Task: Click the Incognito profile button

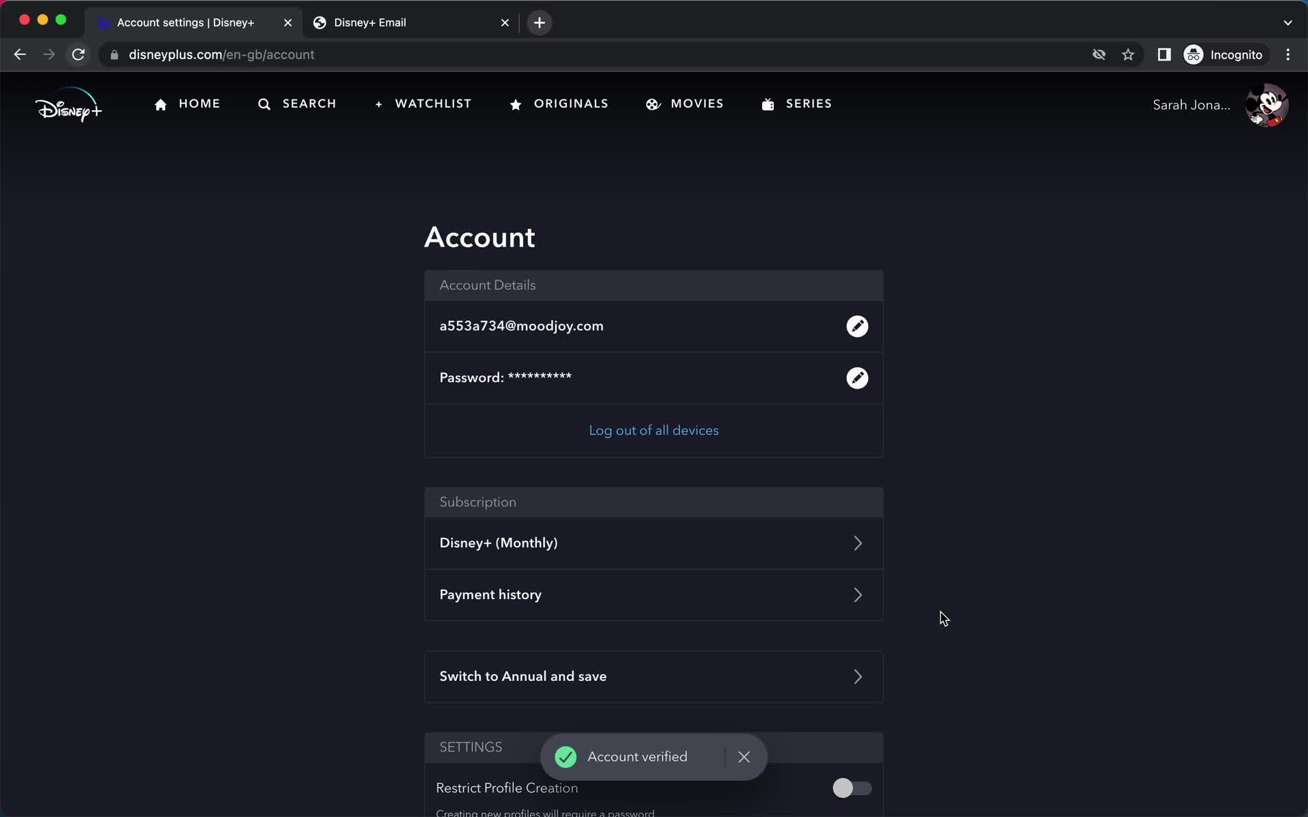Action: click(1224, 54)
